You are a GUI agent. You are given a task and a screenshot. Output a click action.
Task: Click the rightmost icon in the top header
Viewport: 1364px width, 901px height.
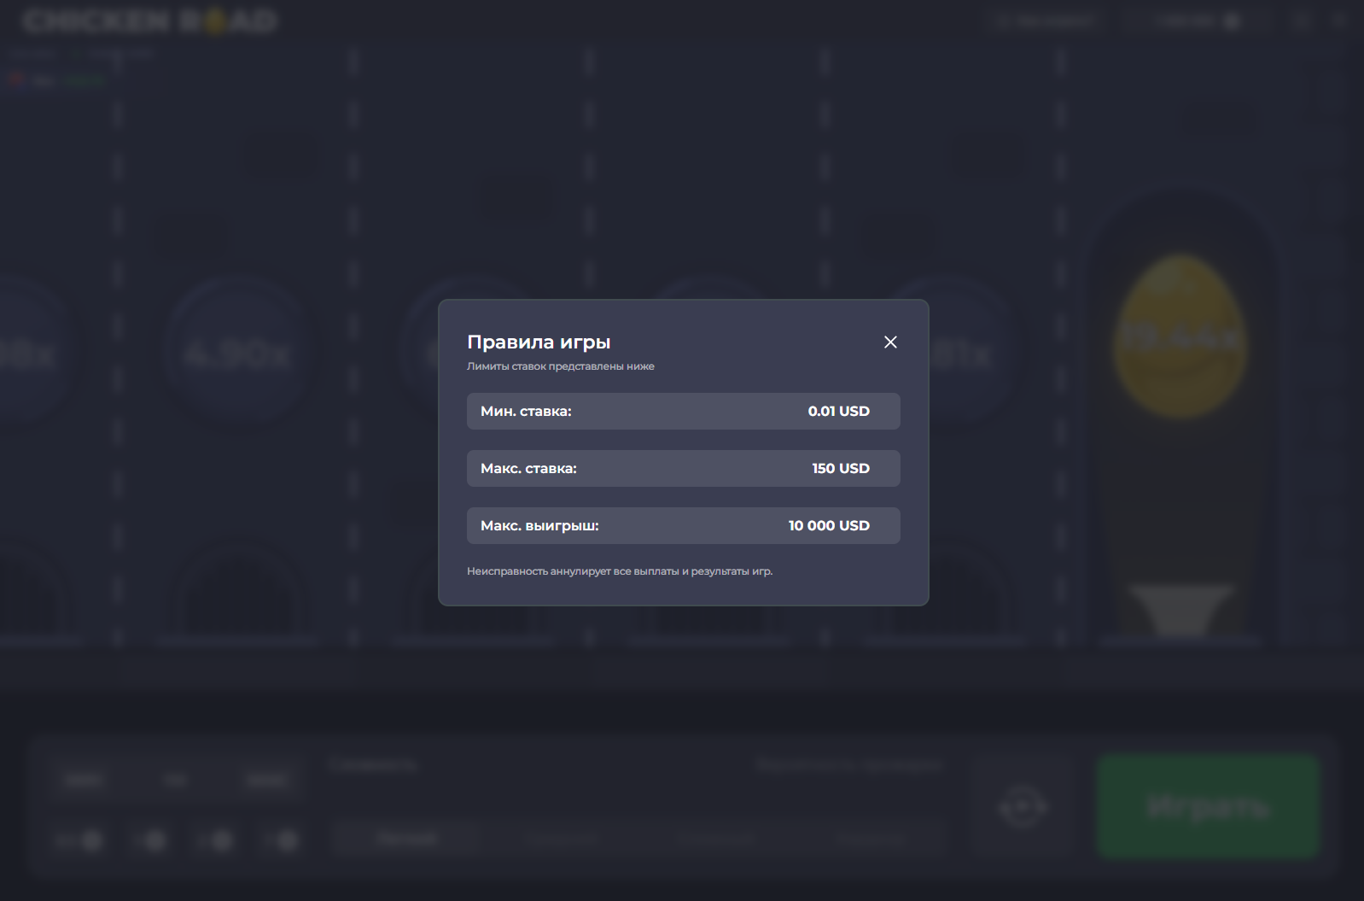pyautogui.click(x=1340, y=21)
